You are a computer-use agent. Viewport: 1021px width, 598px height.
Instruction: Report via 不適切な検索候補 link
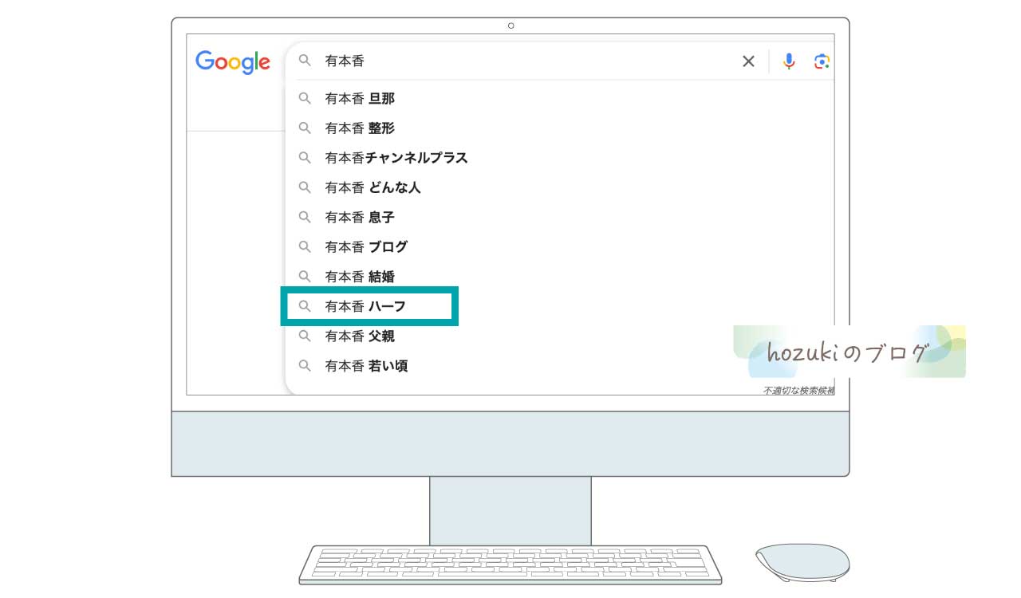click(x=798, y=391)
